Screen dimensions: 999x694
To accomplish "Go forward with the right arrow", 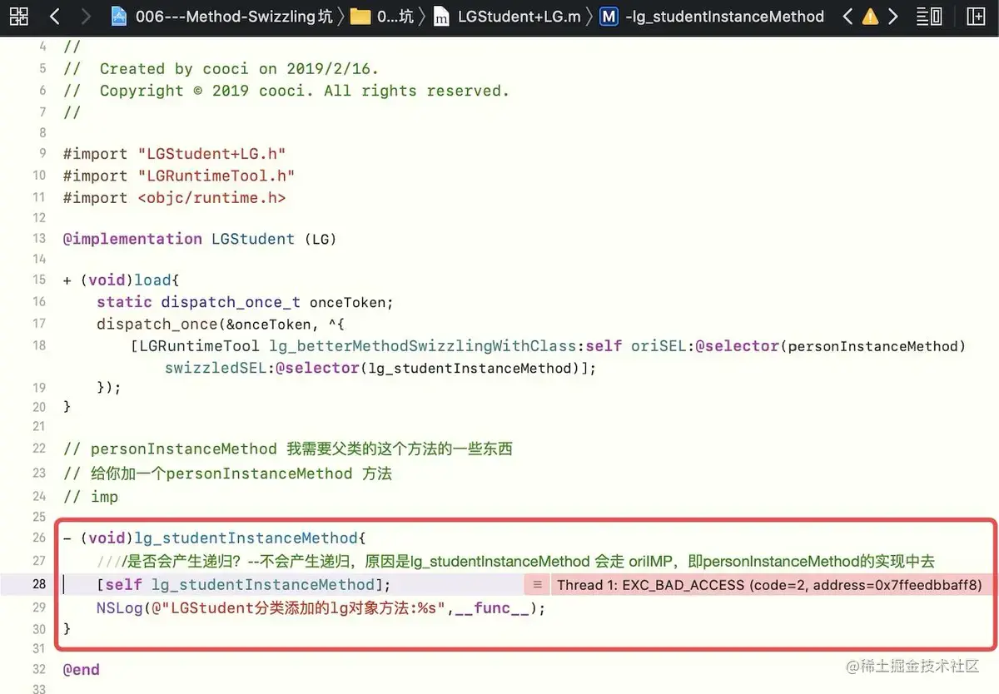I will click(86, 16).
